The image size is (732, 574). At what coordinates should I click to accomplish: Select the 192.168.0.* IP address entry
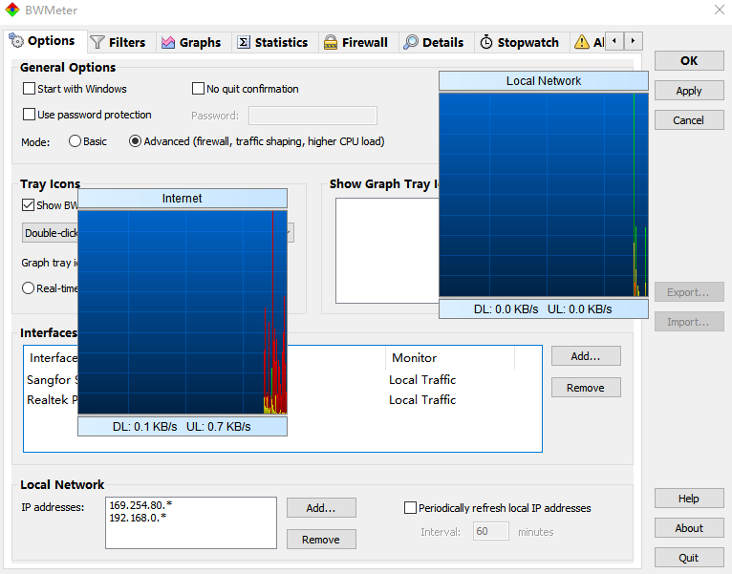tap(136, 518)
